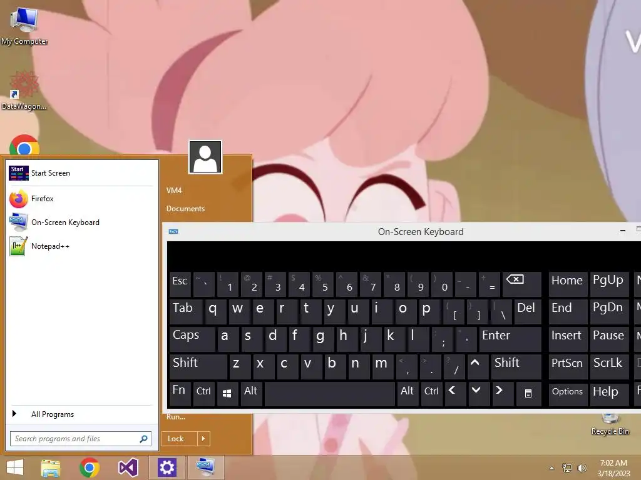Toggle the ScrLk key
The image size is (641, 480).
tap(609, 366)
